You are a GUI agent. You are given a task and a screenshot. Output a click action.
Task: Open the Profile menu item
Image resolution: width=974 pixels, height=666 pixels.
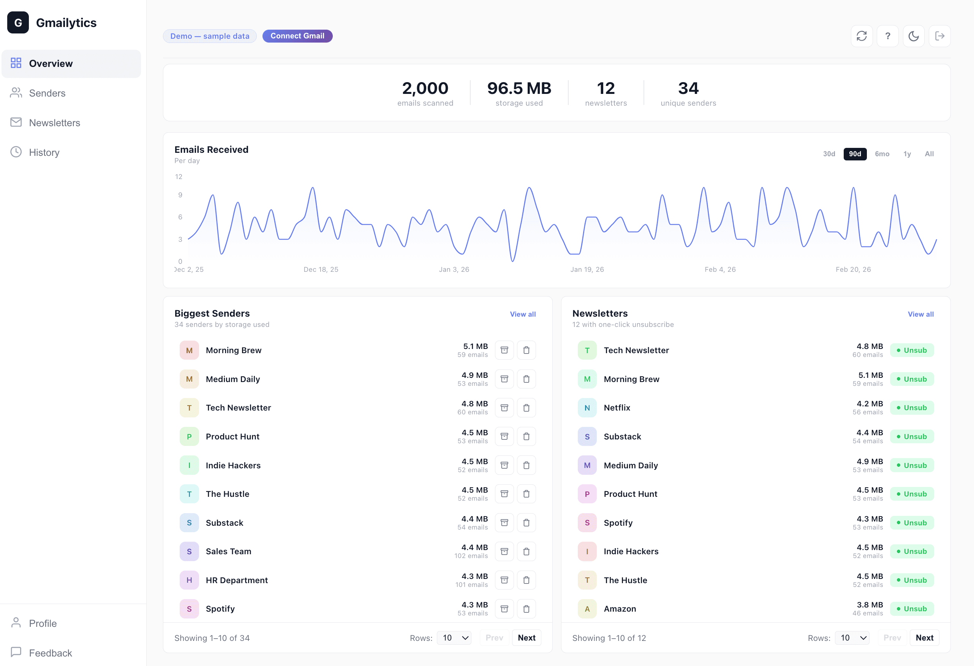coord(42,623)
